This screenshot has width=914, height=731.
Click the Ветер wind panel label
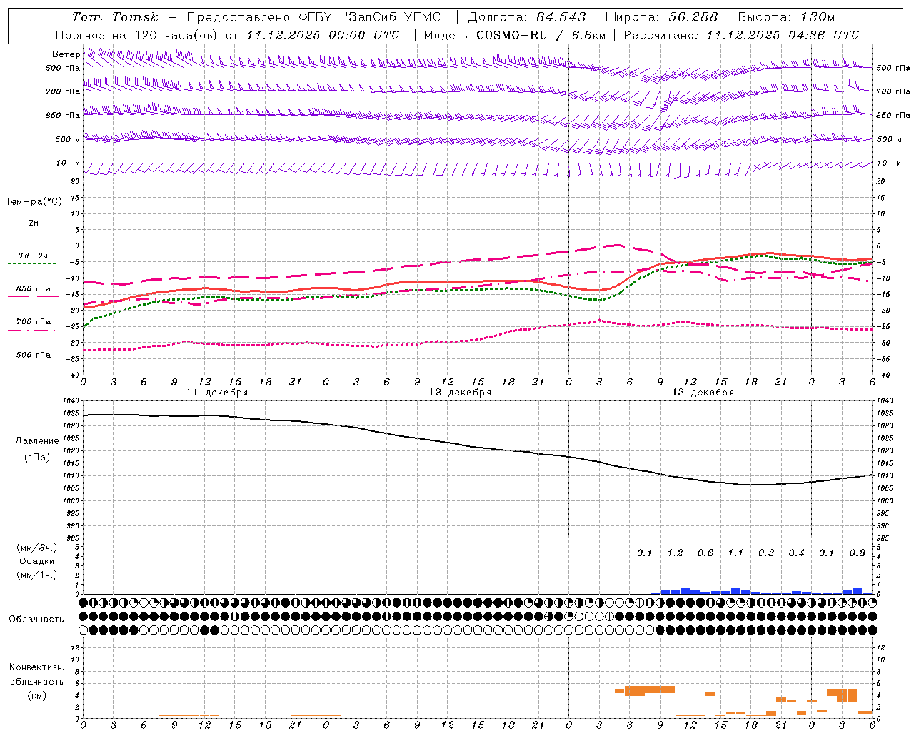coord(66,54)
